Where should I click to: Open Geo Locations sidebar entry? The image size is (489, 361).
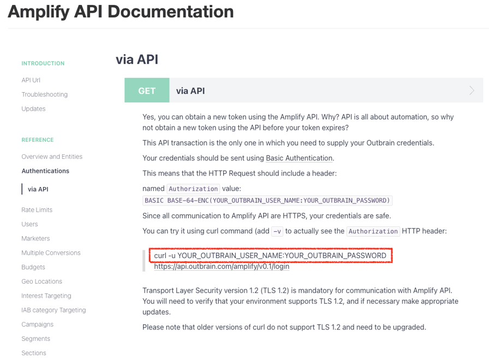point(41,281)
